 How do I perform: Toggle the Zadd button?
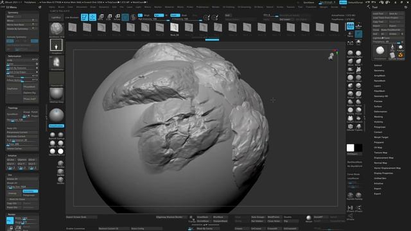175,15
